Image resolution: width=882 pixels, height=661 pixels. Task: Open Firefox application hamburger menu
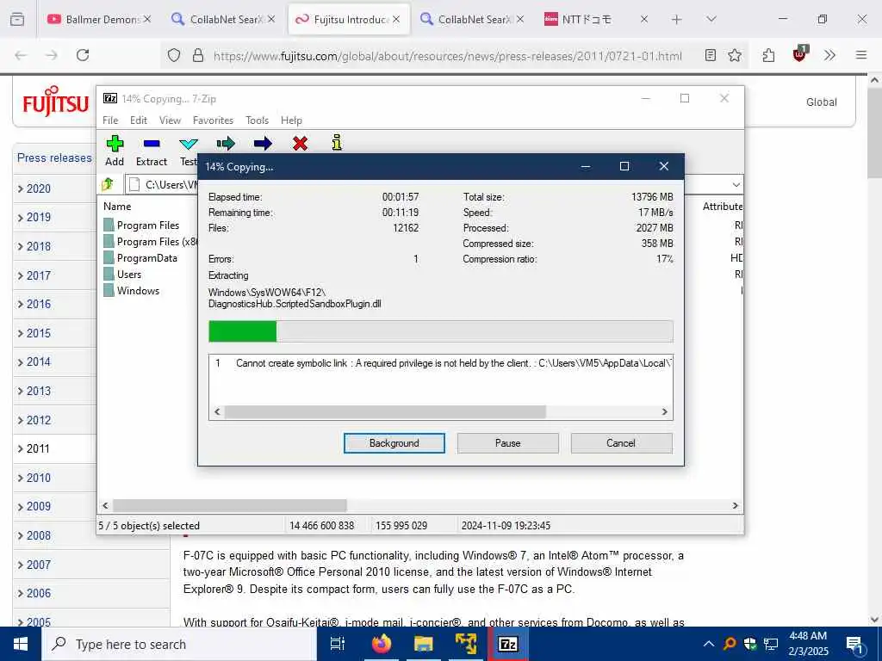861,55
